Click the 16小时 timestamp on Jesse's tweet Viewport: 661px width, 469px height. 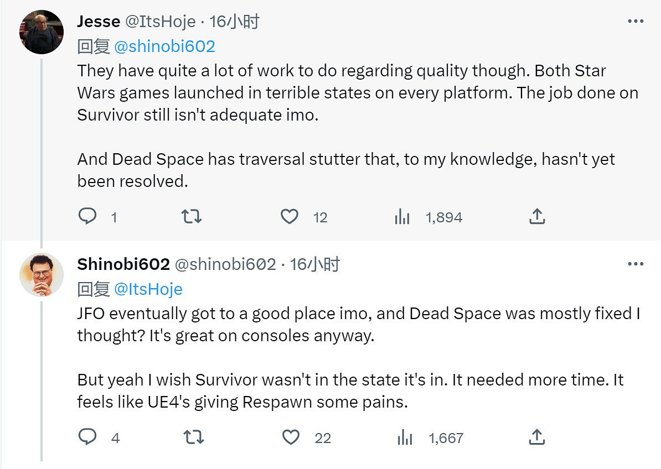pyautogui.click(x=235, y=22)
